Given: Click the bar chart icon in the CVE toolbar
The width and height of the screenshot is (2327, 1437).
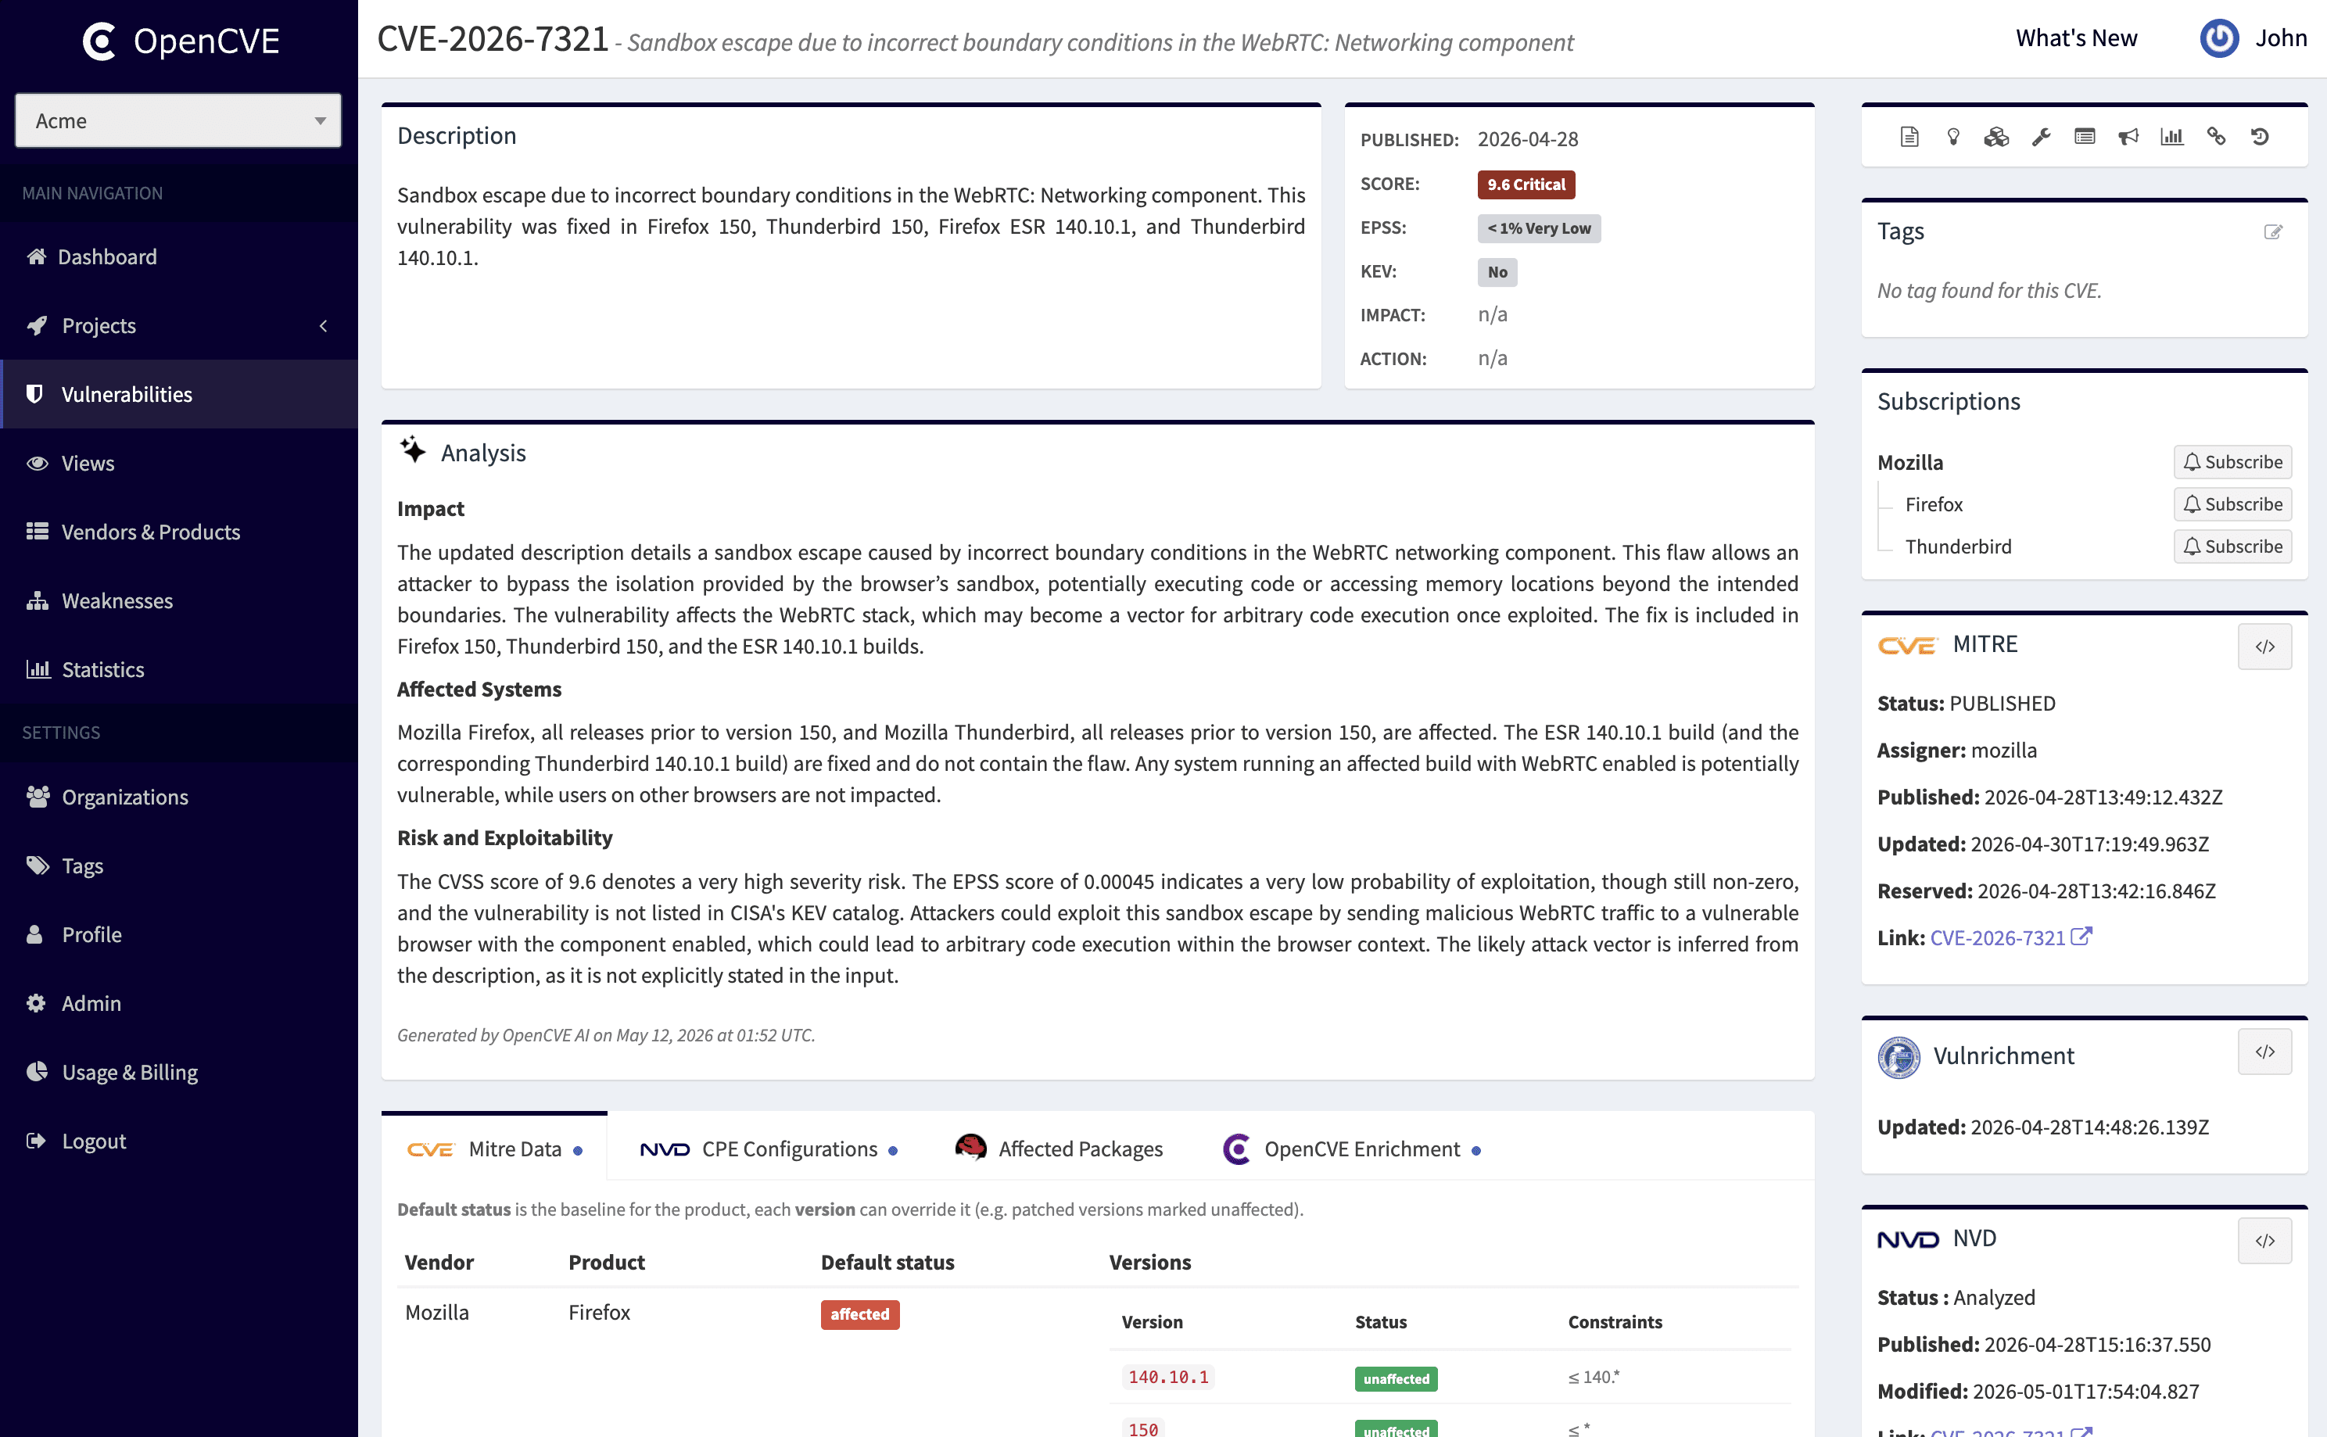Looking at the screenshot, I should (x=2172, y=137).
